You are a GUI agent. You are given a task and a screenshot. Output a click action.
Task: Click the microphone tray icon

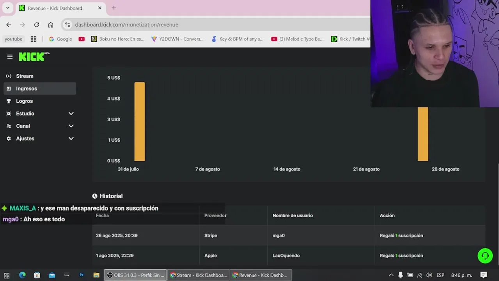401,275
